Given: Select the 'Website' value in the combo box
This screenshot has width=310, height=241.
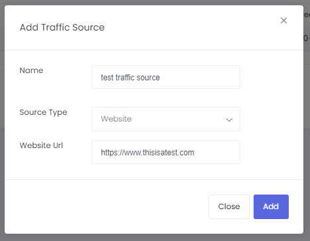Looking at the screenshot, I should pyautogui.click(x=116, y=119).
